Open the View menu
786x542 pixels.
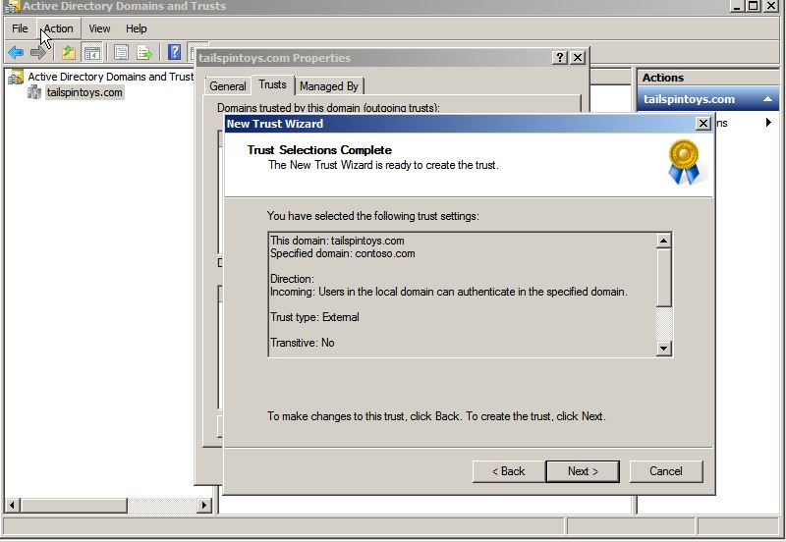tap(99, 28)
